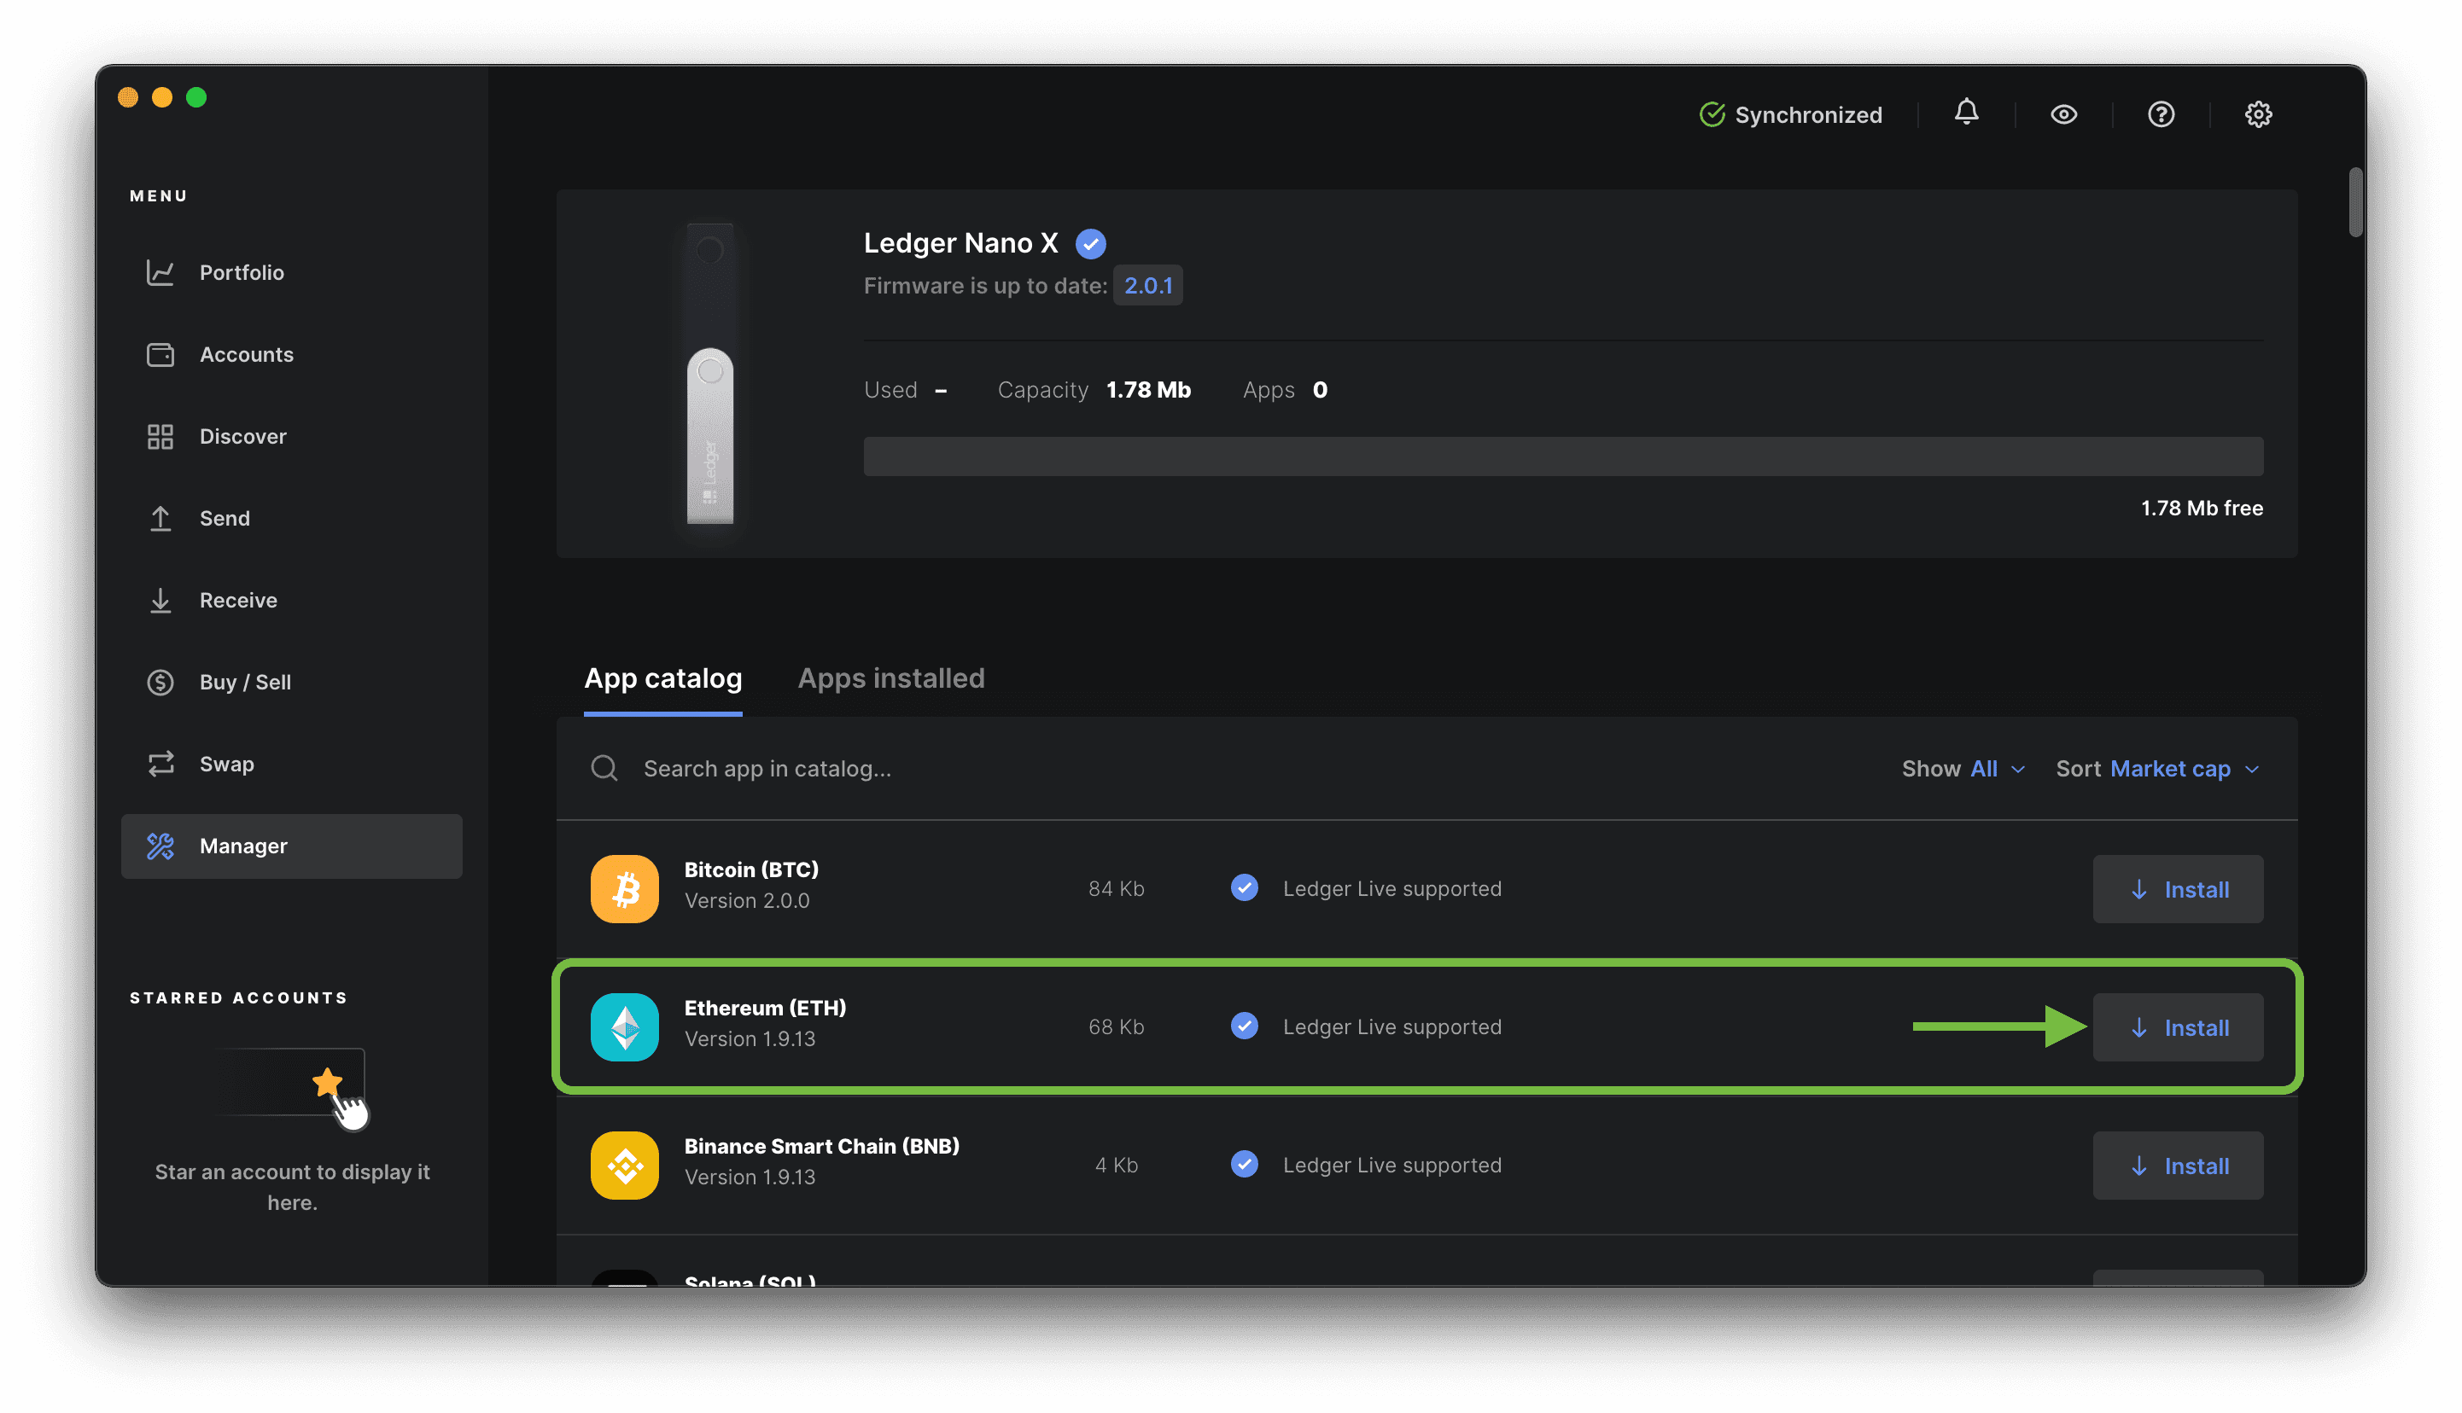Select the Manager menu item
Screen dimensions: 2462x1413
pos(291,846)
